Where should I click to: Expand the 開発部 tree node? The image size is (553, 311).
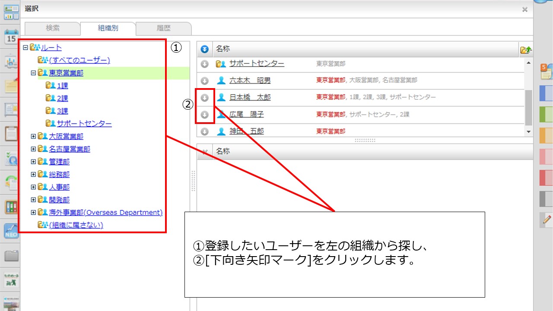33,200
